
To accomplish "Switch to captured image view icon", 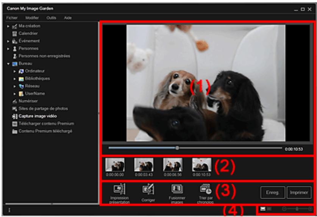I will [x=262, y=209].
